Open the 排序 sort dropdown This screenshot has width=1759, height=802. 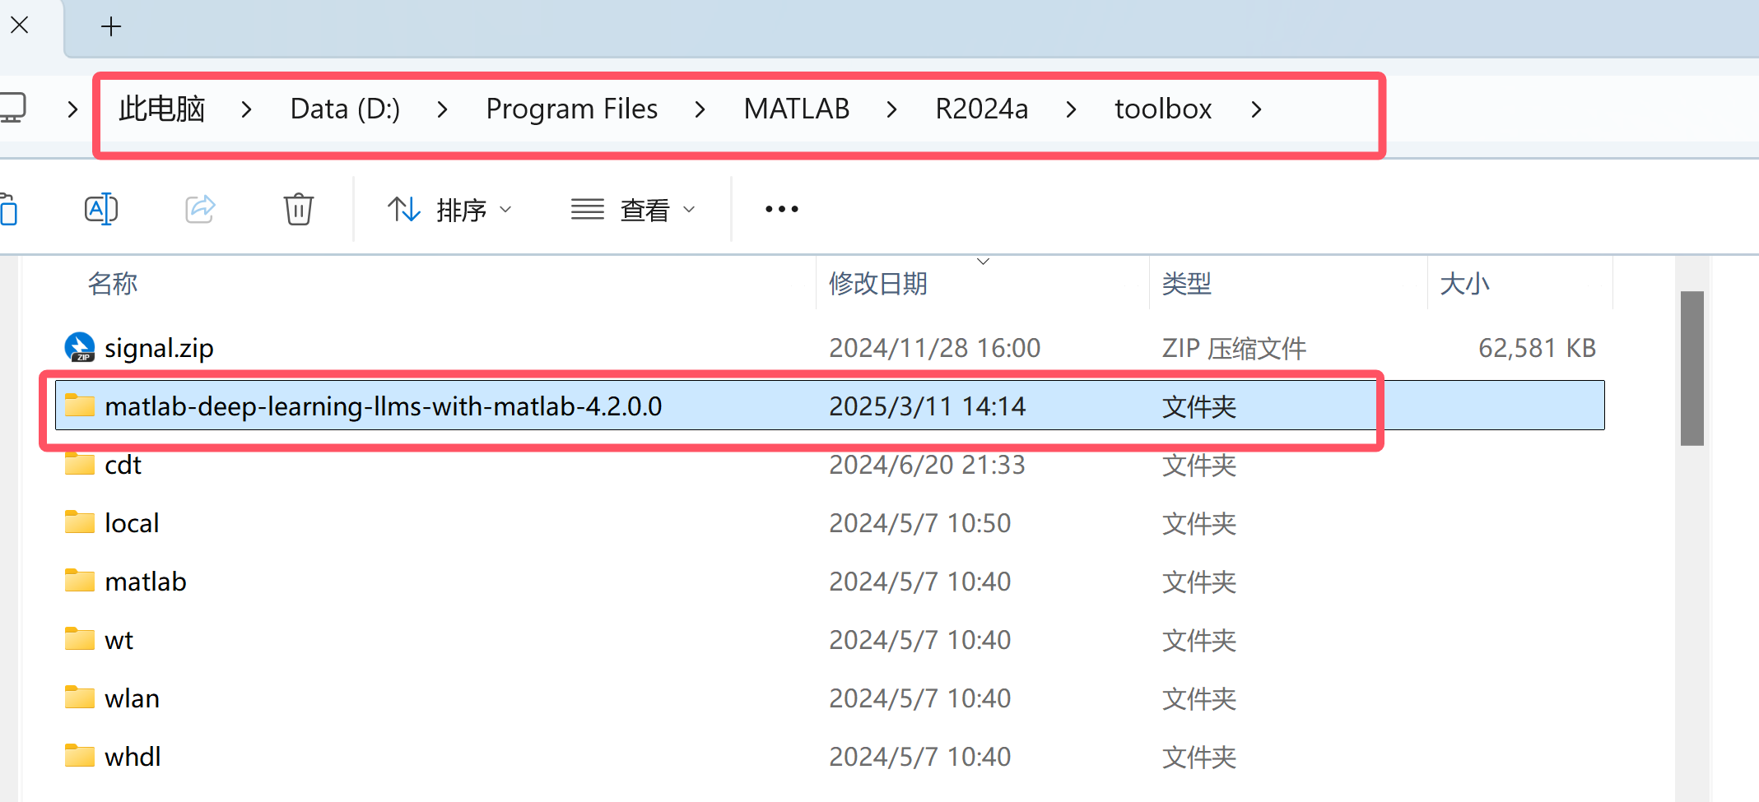tap(450, 210)
